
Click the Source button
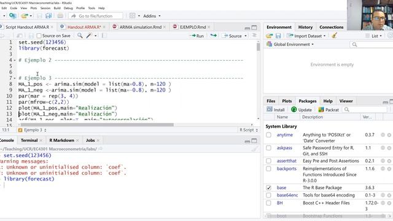[233, 36]
